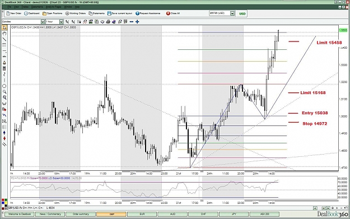
Task: Click the blue minus zoom-out icon
Action: [132, 22]
